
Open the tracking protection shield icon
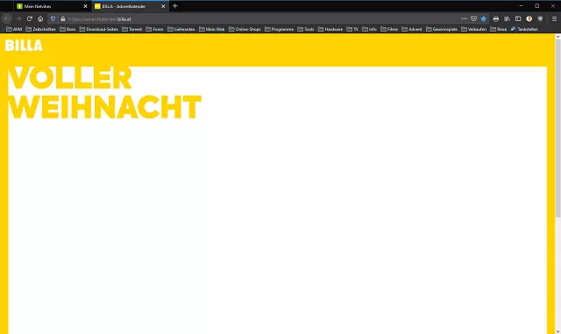pyautogui.click(x=53, y=18)
